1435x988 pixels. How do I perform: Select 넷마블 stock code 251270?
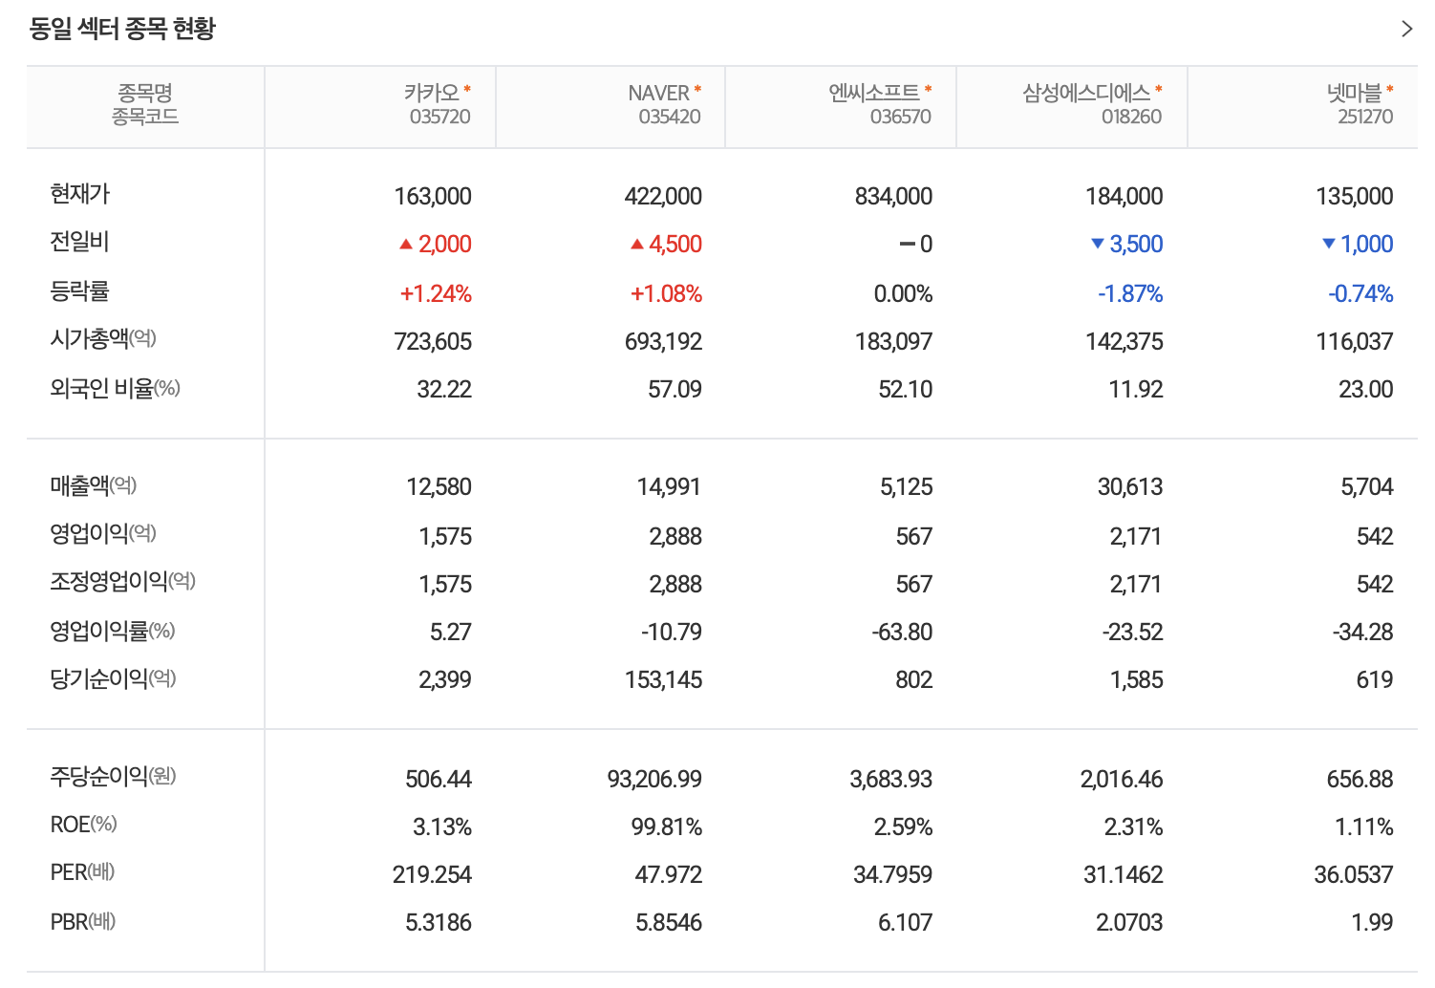1365,117
